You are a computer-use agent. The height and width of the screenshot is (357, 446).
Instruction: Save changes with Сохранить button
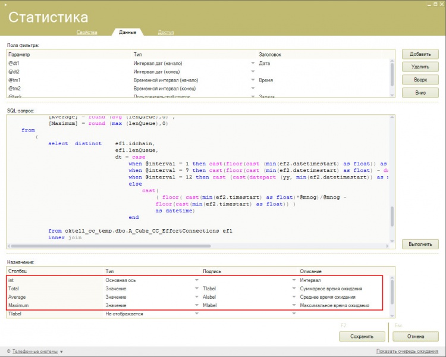(x=362, y=337)
